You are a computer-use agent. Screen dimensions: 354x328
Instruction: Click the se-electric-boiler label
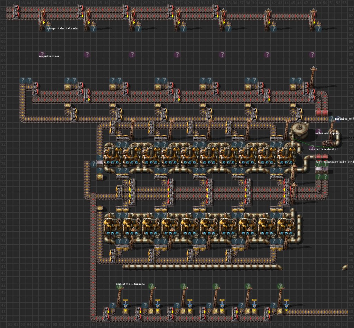(323, 149)
